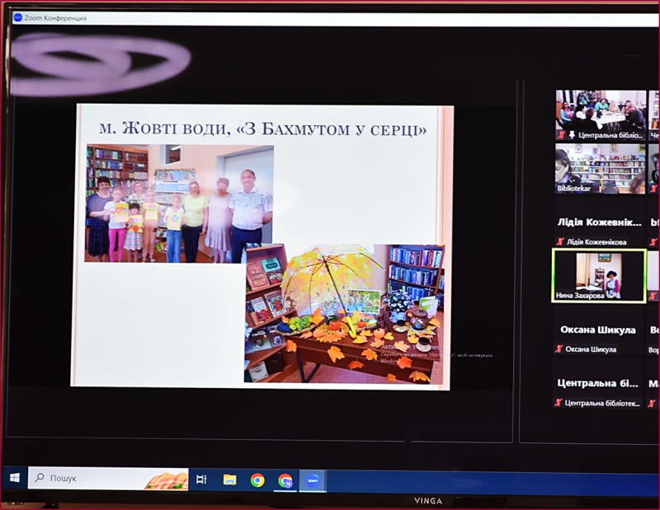Viewport: 660px width, 510px height.
Task: Switch to Chrome window with profile badge
Action: pos(285,480)
